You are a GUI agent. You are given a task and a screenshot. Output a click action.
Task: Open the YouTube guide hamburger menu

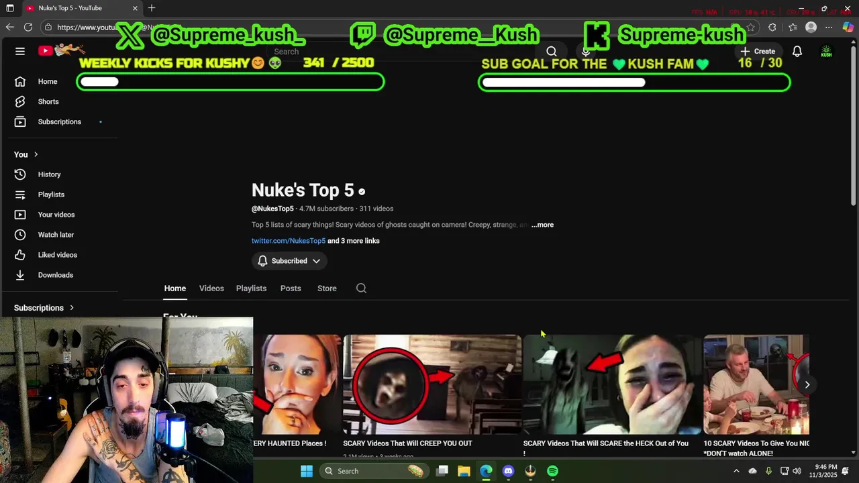(20, 51)
